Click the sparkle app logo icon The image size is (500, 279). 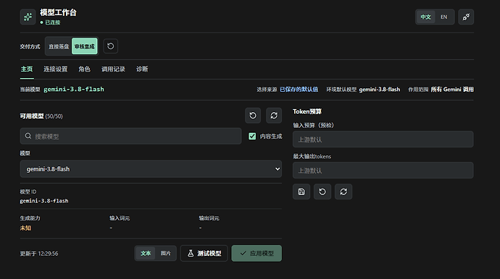point(28,17)
